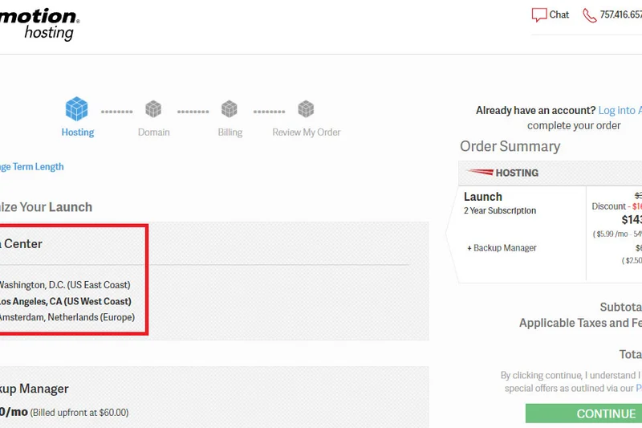Click the 2 Year Subscription text

499,210
